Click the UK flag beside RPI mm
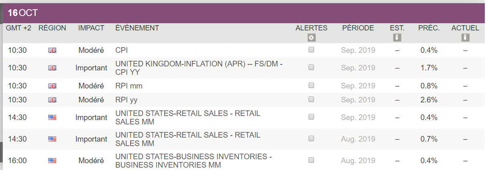 click(x=52, y=86)
